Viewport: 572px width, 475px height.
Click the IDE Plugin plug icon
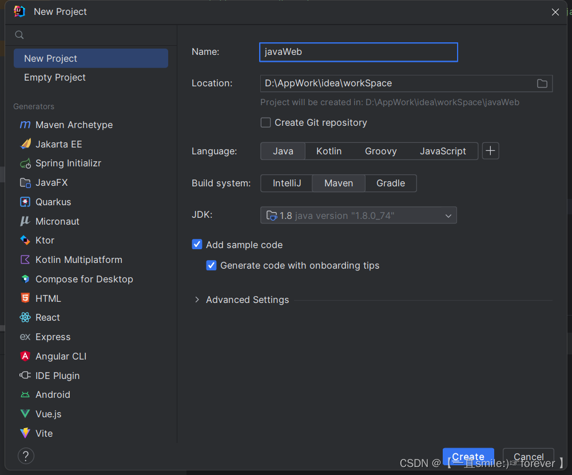click(25, 375)
